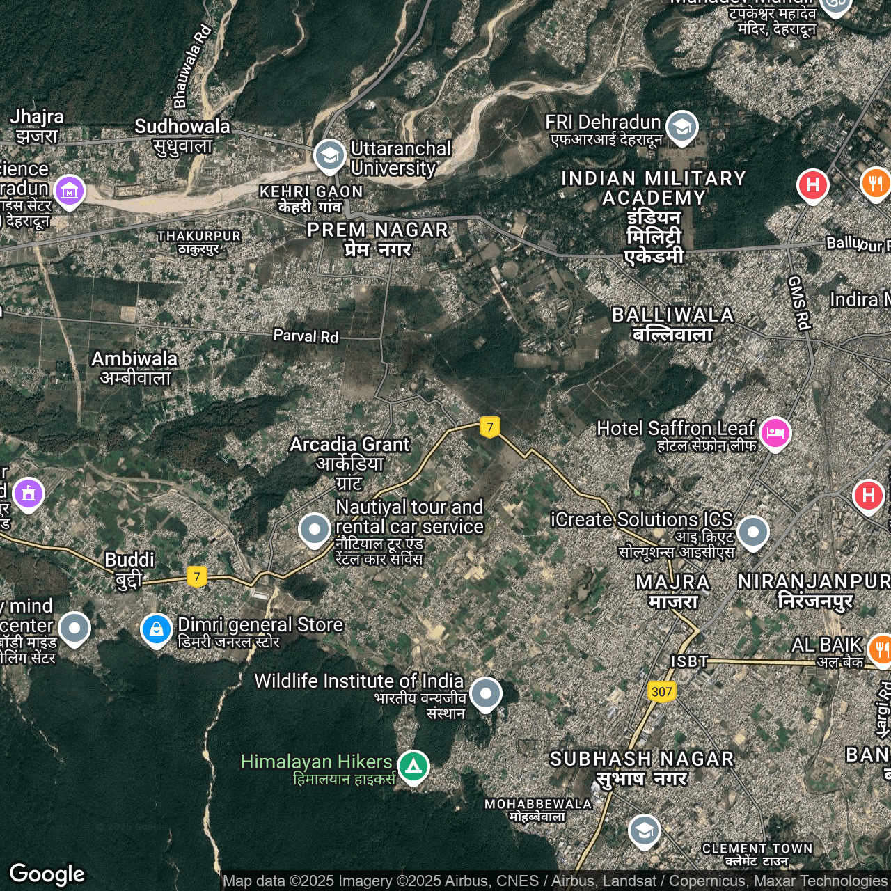Click the Nautiyal tour and rental car pin
891x891 pixels.
click(x=315, y=530)
